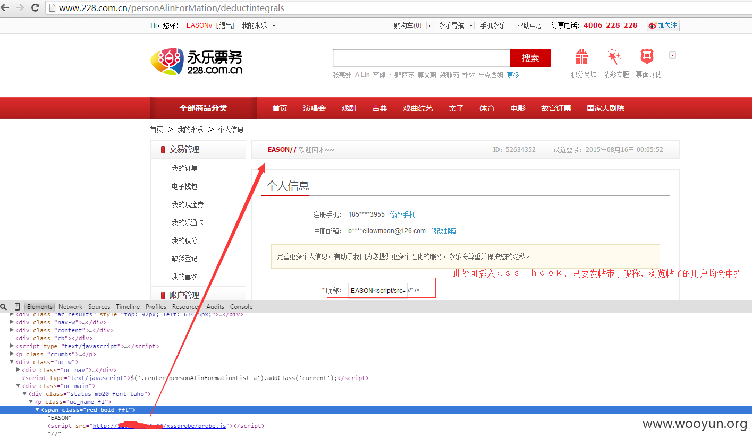
Task: Open the 帮助中心 link
Action: tap(529, 25)
